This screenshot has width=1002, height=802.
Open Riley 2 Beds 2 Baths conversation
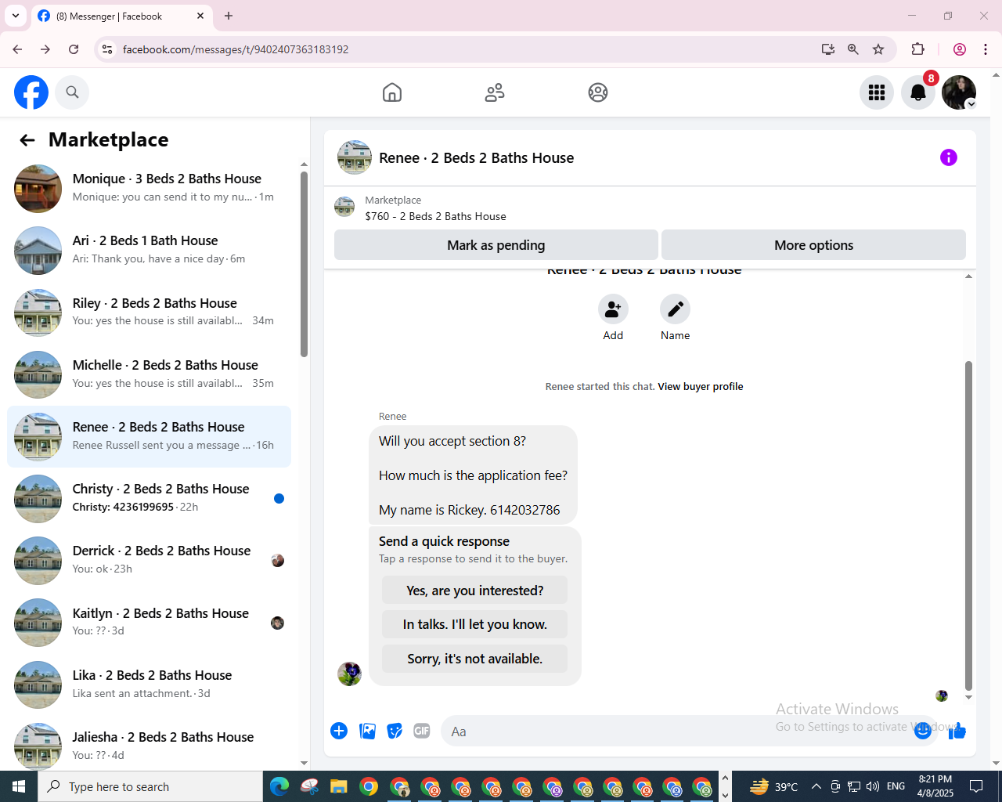[149, 312]
